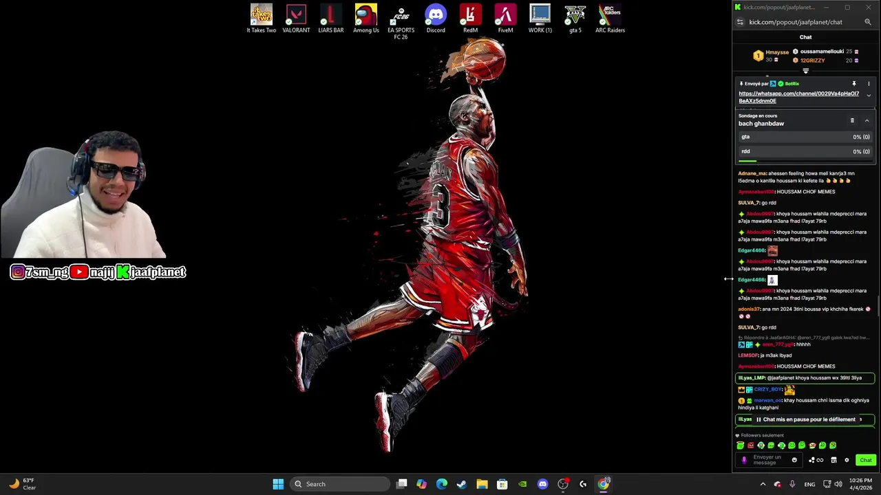The width and height of the screenshot is (881, 495).
Task: Open the Windows Start menu
Action: (278, 484)
